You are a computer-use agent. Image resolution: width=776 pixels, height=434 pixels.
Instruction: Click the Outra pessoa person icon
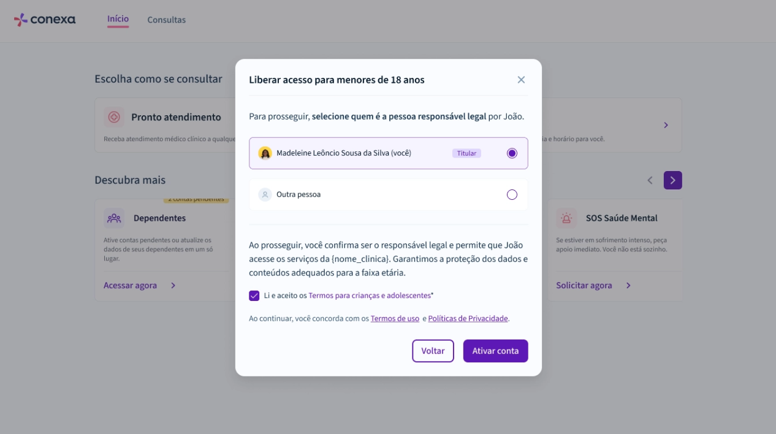(265, 194)
